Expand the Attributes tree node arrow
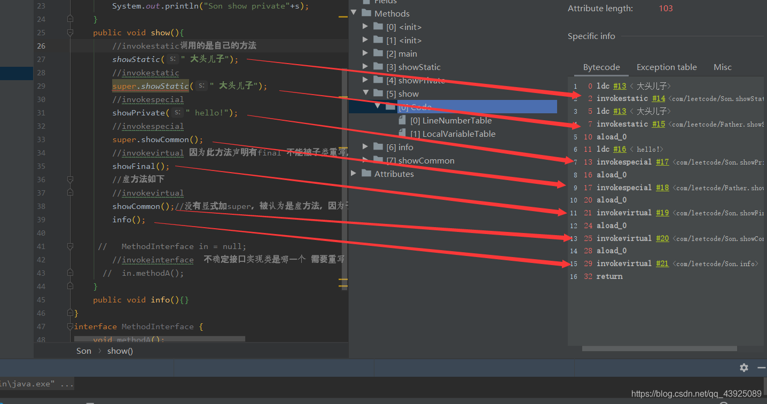The height and width of the screenshot is (404, 767). coord(353,174)
